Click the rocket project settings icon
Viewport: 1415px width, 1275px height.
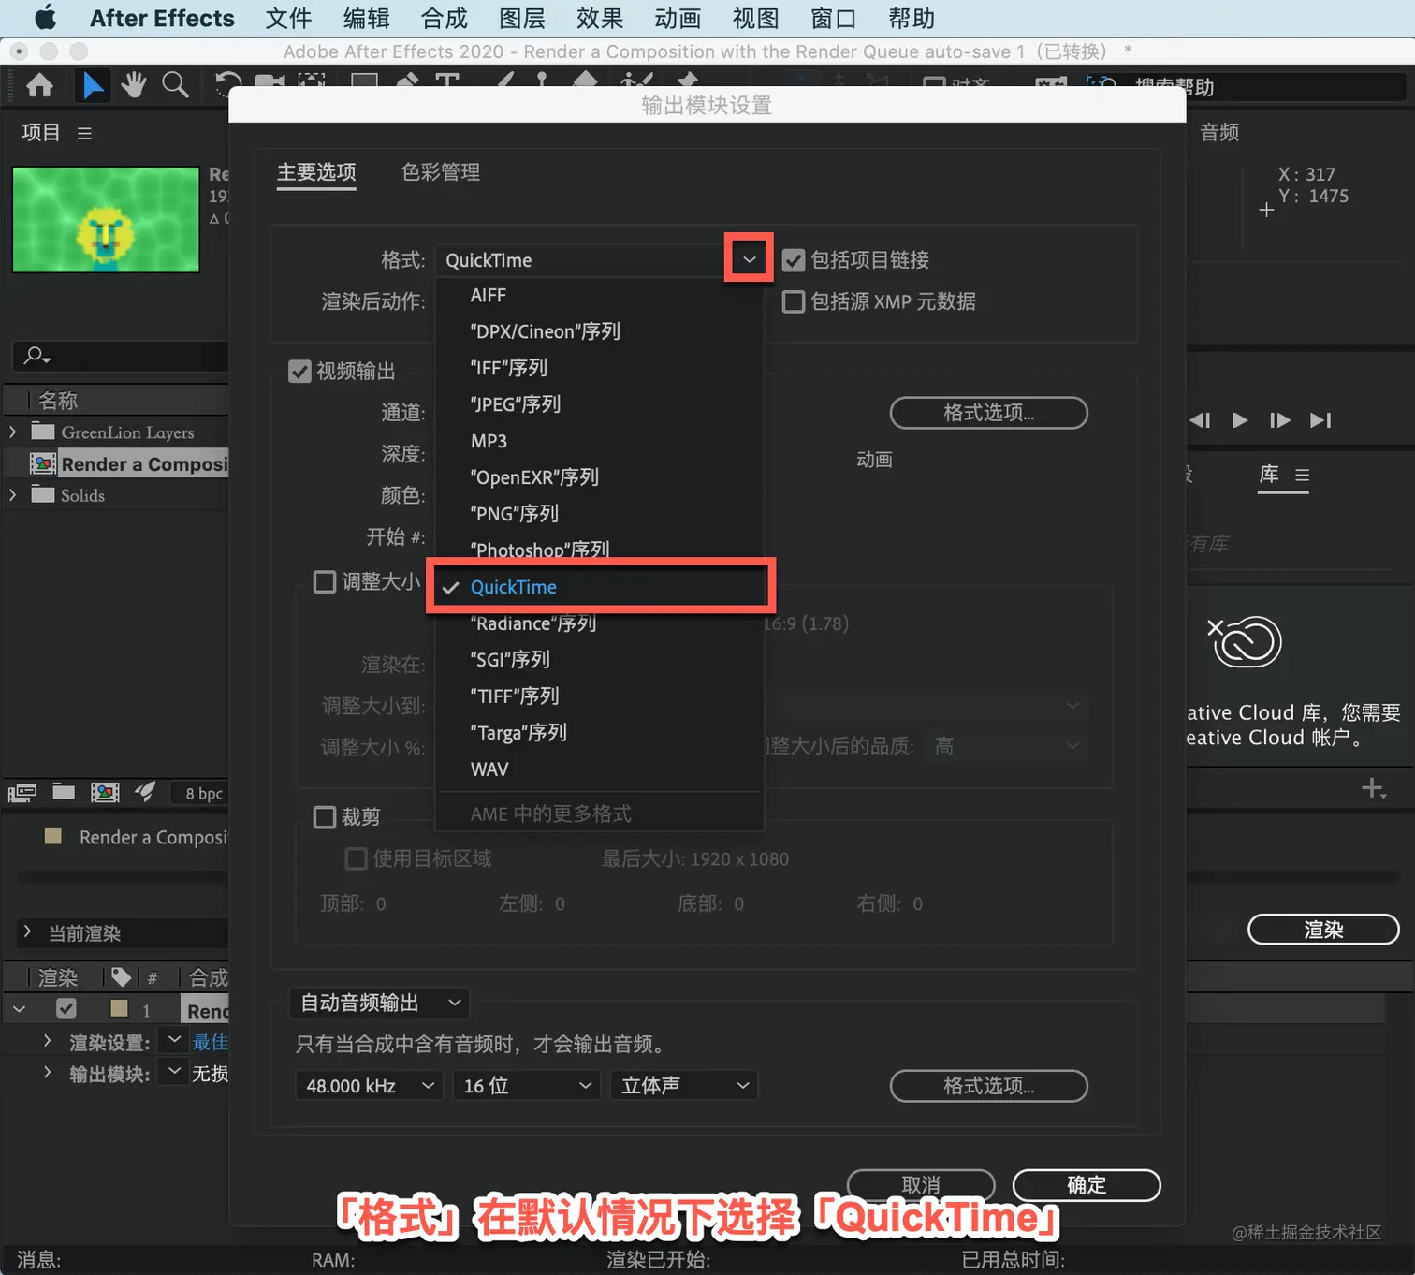(145, 792)
